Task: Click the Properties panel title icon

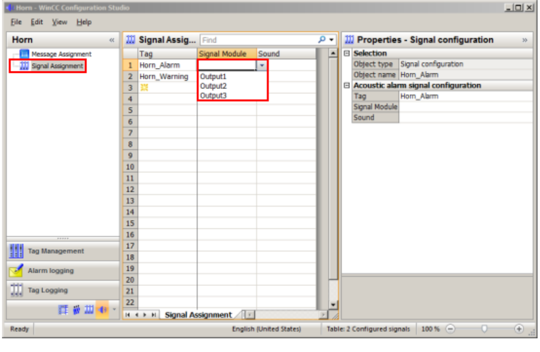Action: click(349, 40)
